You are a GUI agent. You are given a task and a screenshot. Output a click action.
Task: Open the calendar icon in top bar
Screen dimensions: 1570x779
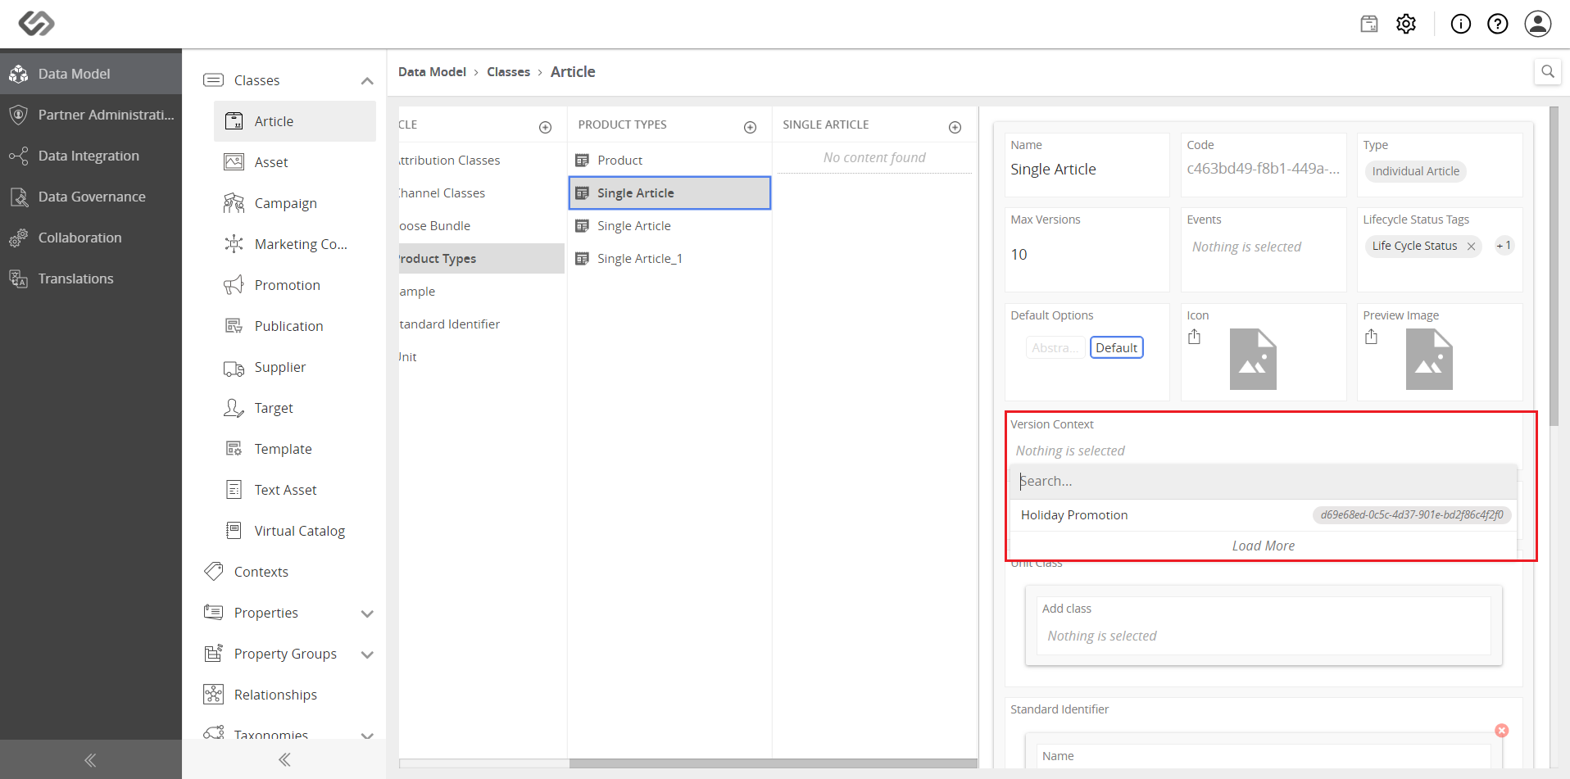pyautogui.click(x=1369, y=24)
